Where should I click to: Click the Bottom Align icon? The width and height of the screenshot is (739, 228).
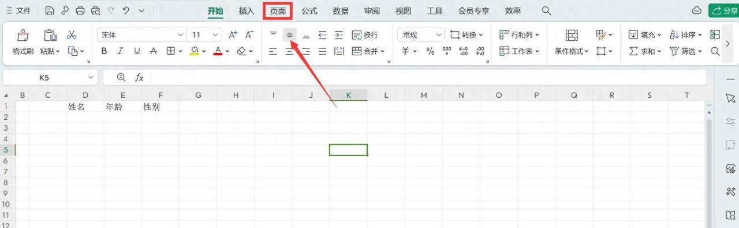click(306, 36)
